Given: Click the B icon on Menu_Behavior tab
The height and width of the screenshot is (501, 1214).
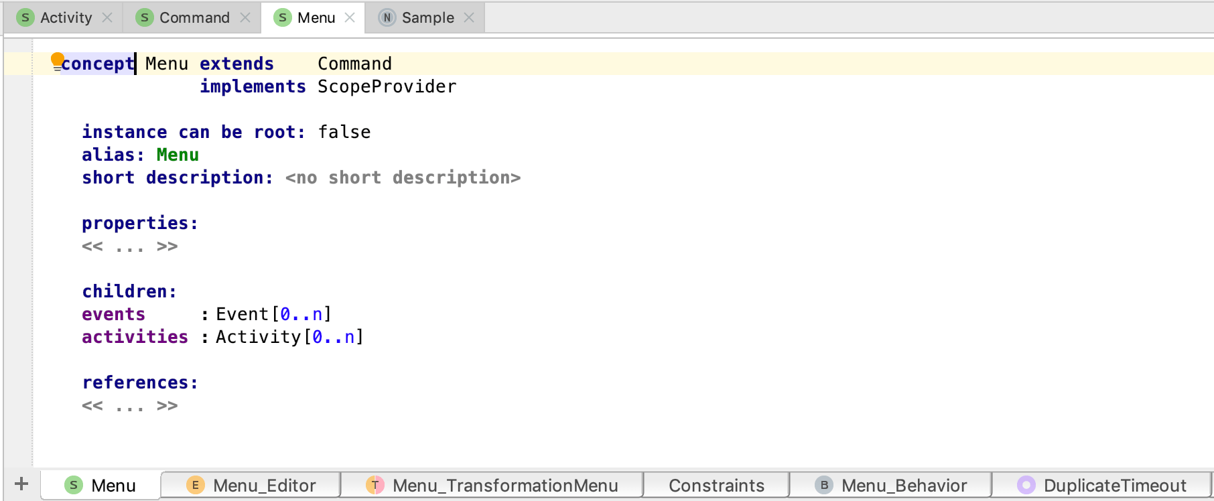Looking at the screenshot, I should 824,485.
